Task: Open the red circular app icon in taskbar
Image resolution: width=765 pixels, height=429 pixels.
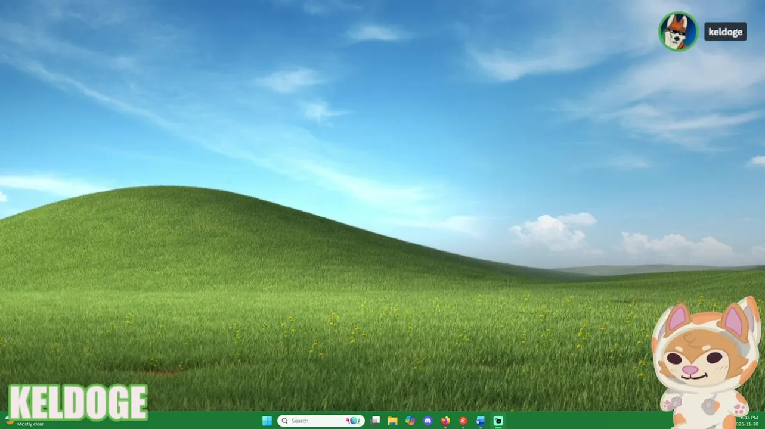Action: click(x=463, y=421)
